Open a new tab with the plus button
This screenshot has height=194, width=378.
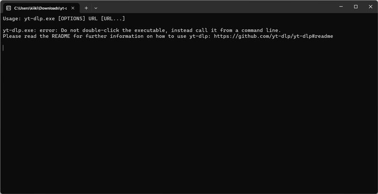coord(86,8)
